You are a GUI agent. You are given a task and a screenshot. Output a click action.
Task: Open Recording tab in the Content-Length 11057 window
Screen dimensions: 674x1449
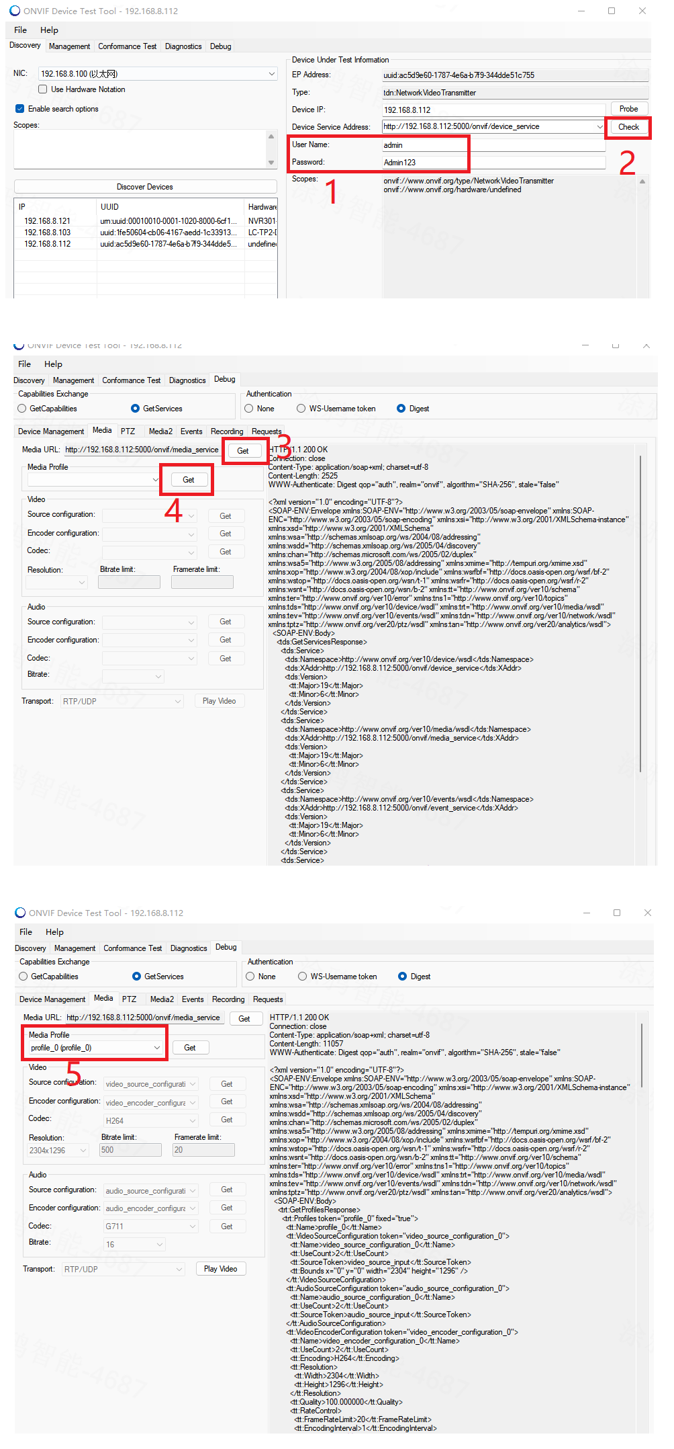coord(228,999)
